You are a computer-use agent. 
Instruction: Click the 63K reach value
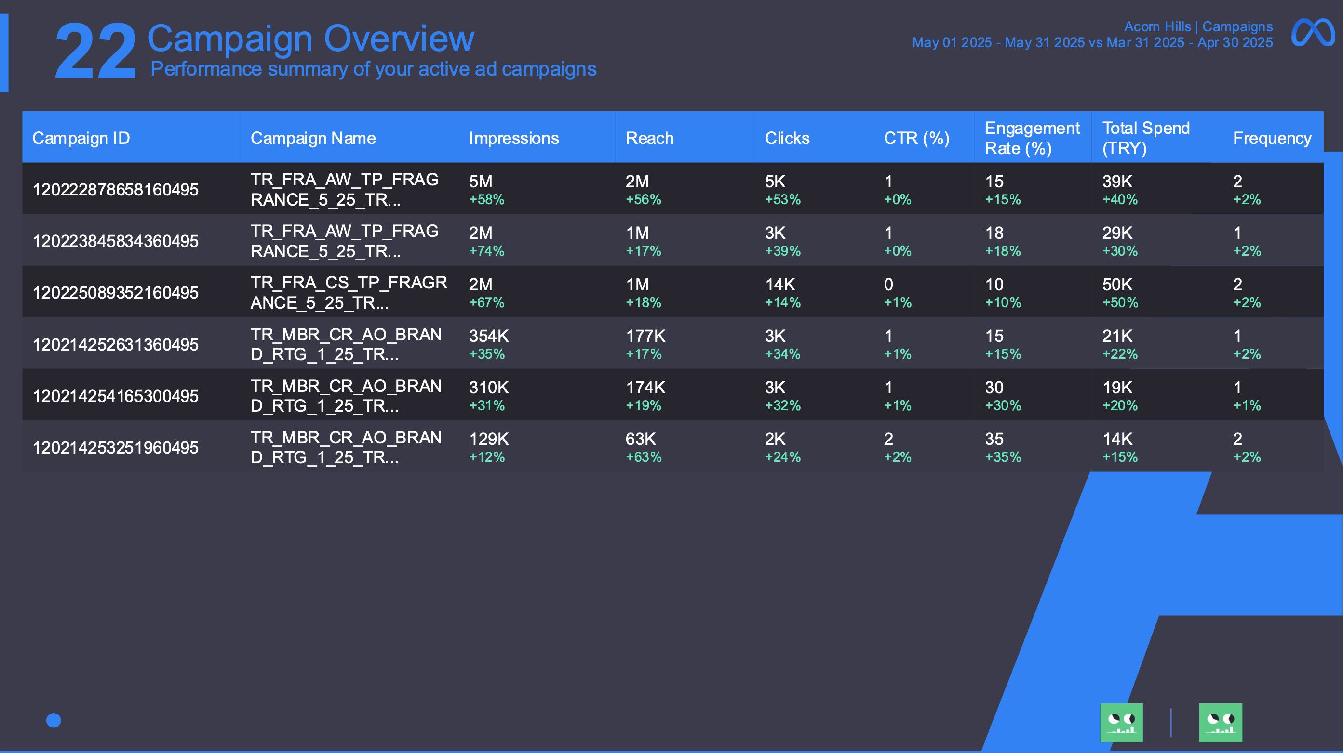(640, 439)
